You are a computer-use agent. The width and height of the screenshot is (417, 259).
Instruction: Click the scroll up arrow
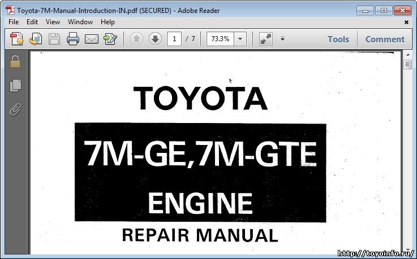(x=407, y=55)
